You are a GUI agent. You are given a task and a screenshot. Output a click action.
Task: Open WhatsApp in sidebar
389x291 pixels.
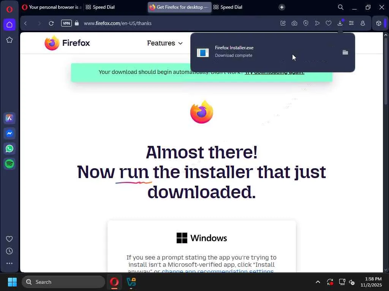point(9,149)
